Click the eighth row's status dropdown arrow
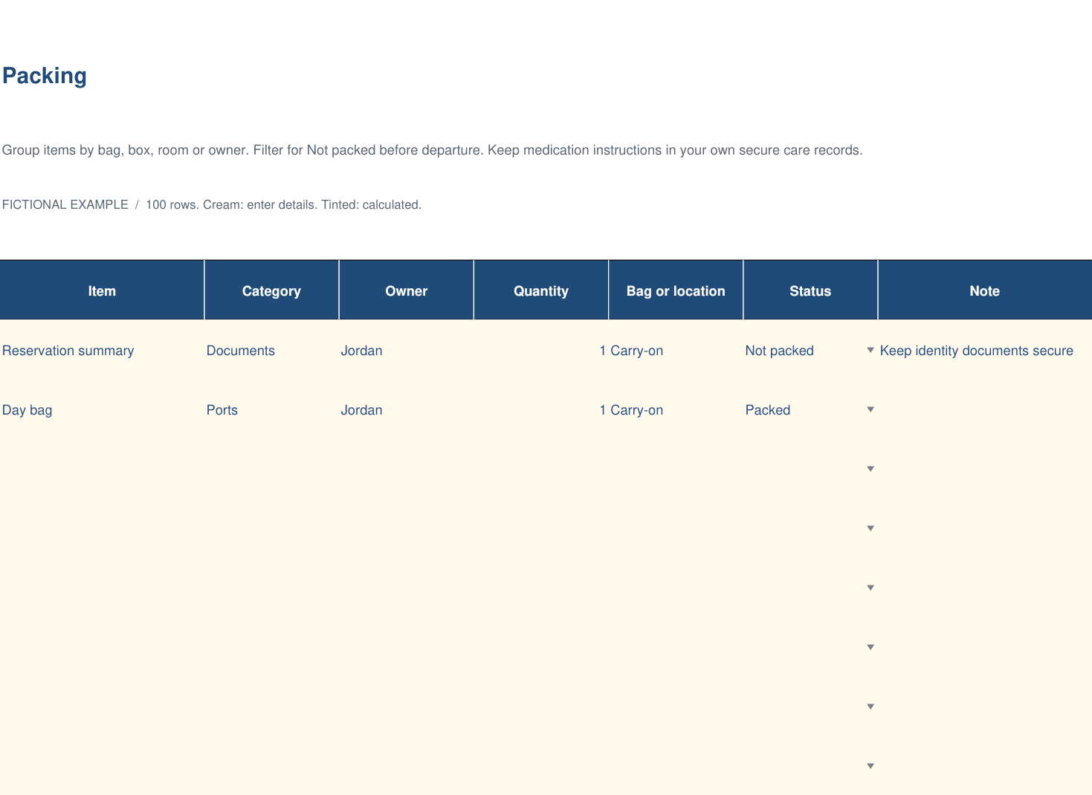Viewport: 1092px width, 795px height. tap(870, 766)
